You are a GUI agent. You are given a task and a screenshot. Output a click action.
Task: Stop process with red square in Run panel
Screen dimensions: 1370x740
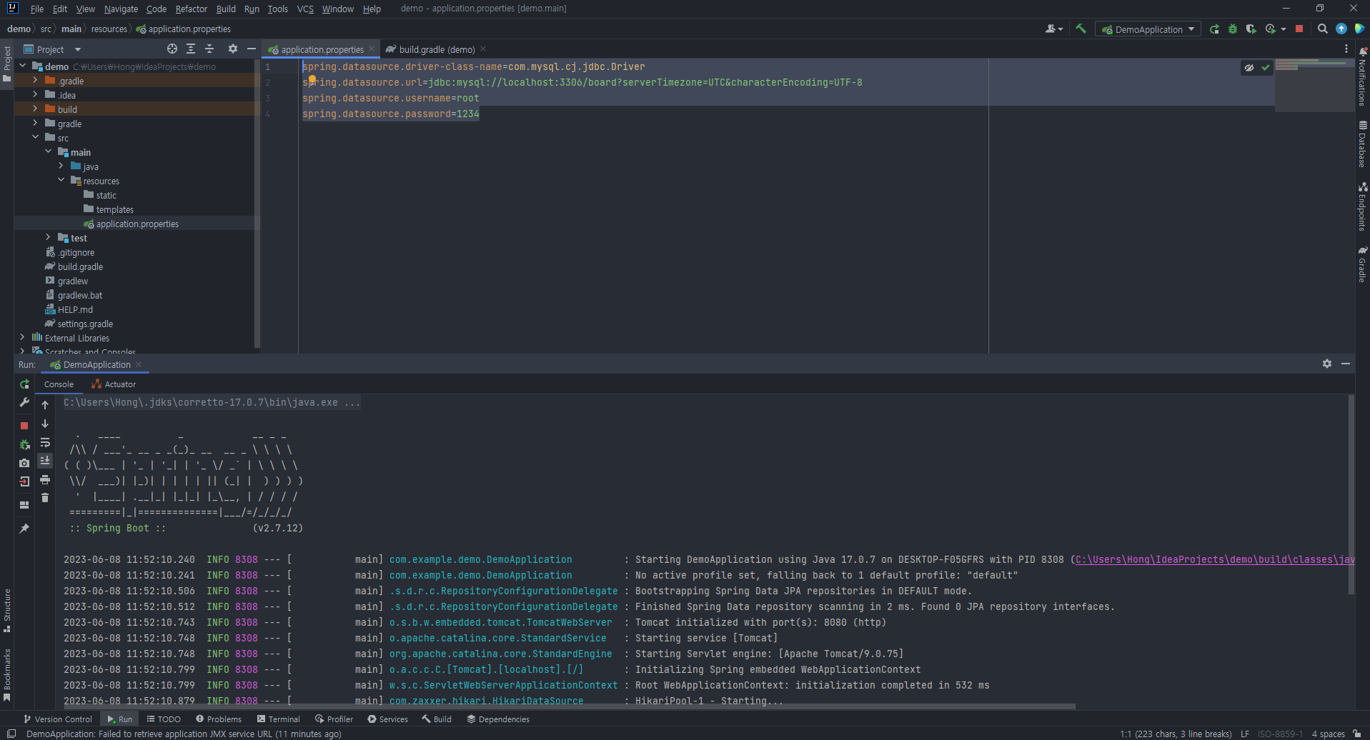click(x=24, y=425)
